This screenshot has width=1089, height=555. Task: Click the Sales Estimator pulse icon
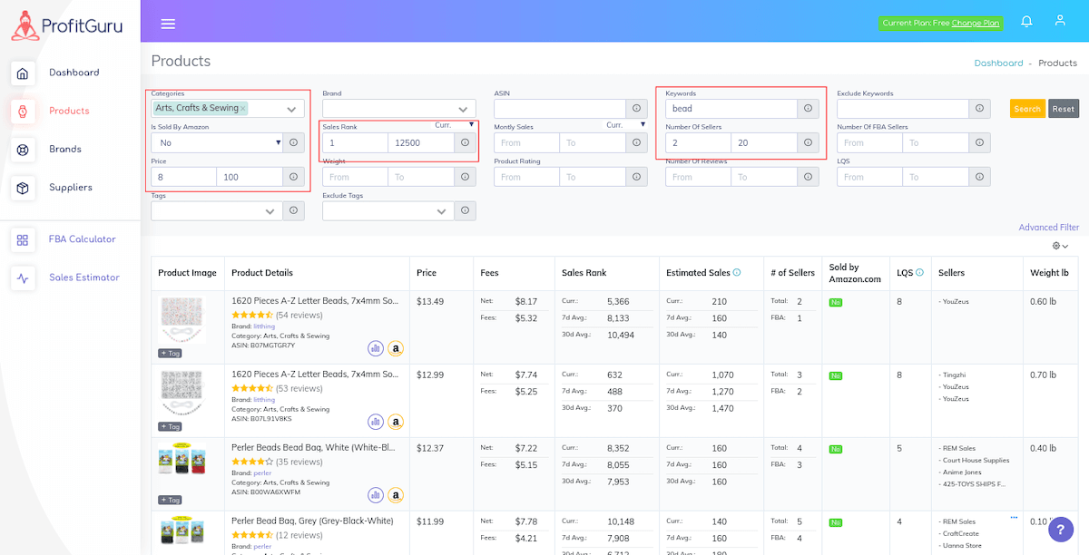point(23,277)
